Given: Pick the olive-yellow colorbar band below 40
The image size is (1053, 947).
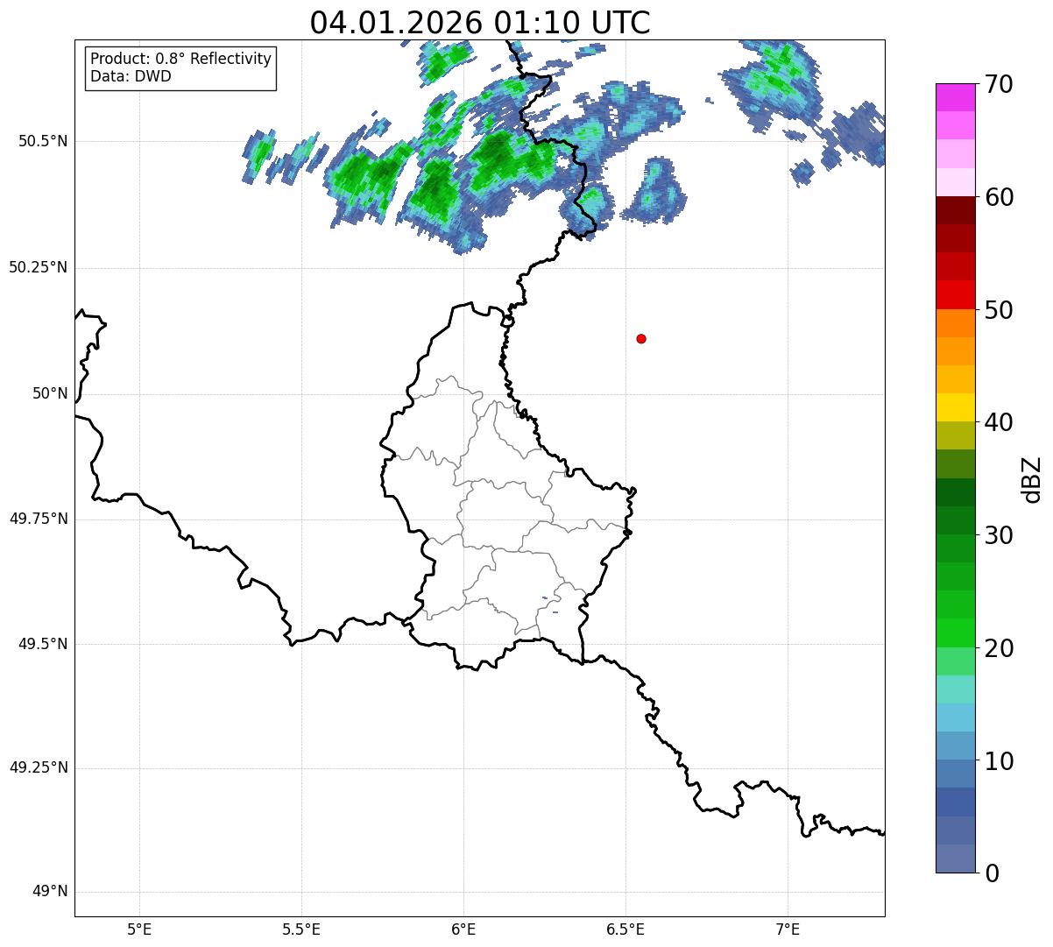Looking at the screenshot, I should (x=955, y=436).
